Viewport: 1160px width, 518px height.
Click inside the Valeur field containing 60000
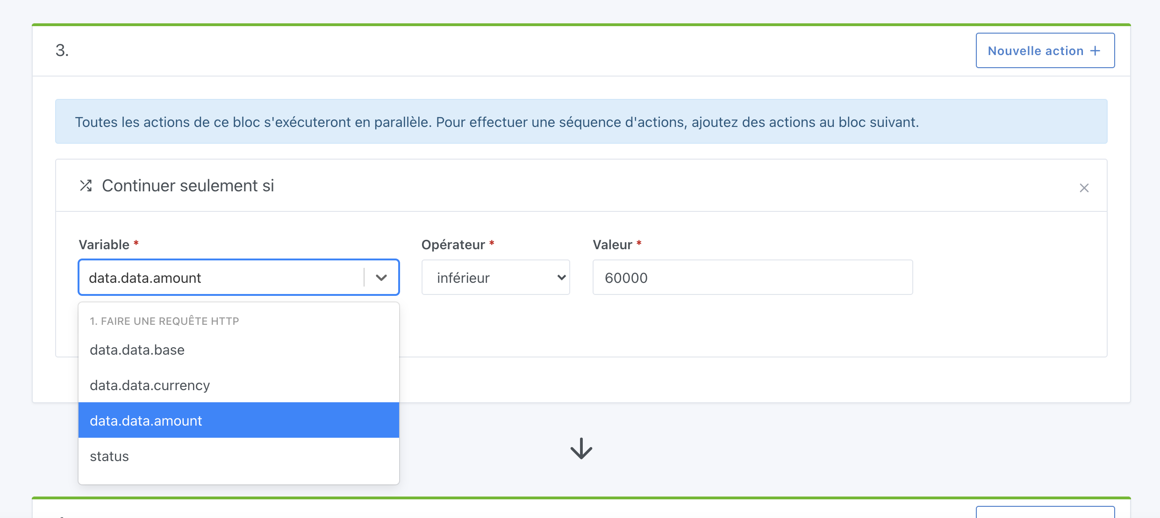pos(752,277)
